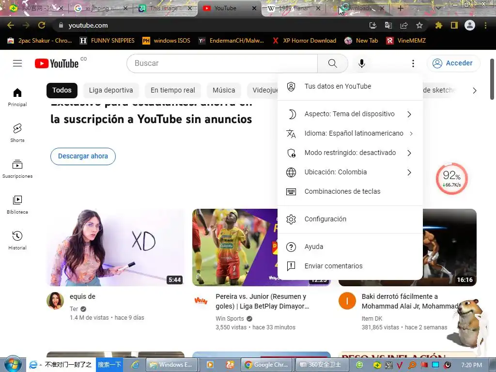This screenshot has height=372, width=496.
Task: Click the page vertical scrollbar thumb
Action: (492, 79)
